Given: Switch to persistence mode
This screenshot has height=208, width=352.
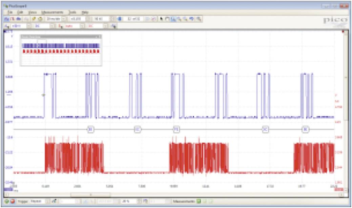Looking at the screenshot, I should pos(18,18).
